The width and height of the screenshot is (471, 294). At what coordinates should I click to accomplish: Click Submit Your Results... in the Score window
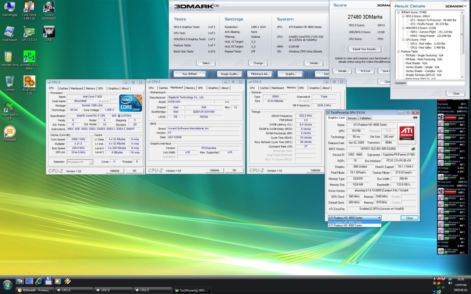365,49
